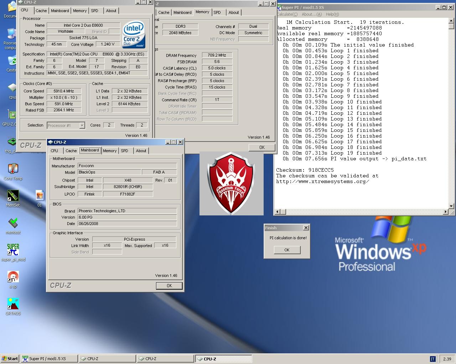Launch super_pi_mod from the desktop
Image resolution: width=456 pixels, height=364 pixels.
pos(13,252)
